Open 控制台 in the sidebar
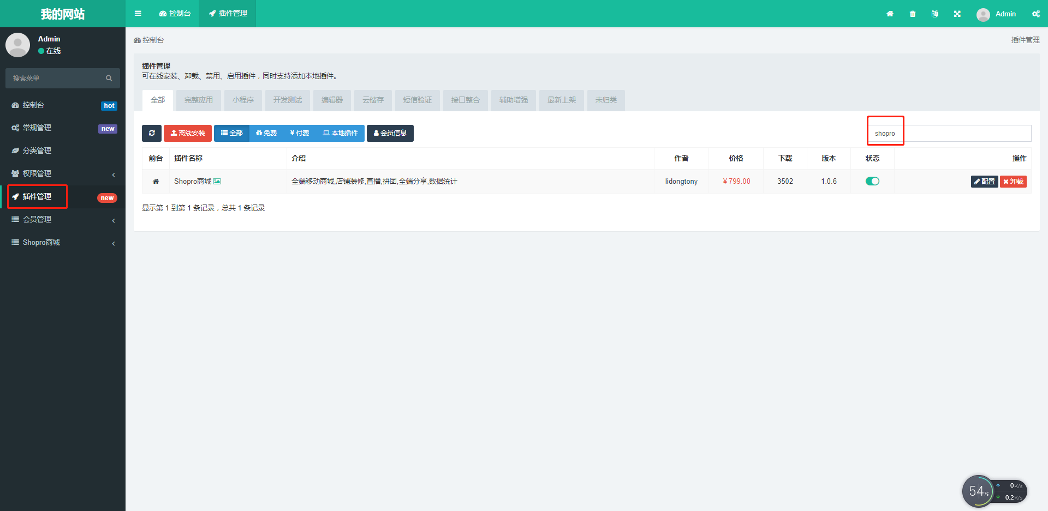The width and height of the screenshot is (1048, 511). (x=63, y=105)
